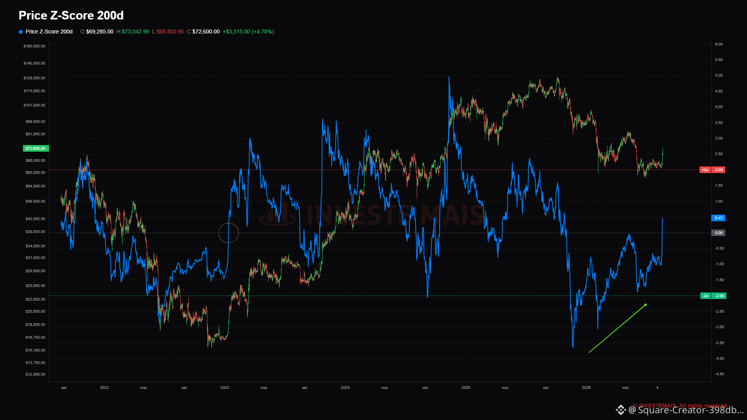The height and width of the screenshot is (420, 747).
Task: Click the -1.50 z-score axis label
Action: tap(719, 280)
